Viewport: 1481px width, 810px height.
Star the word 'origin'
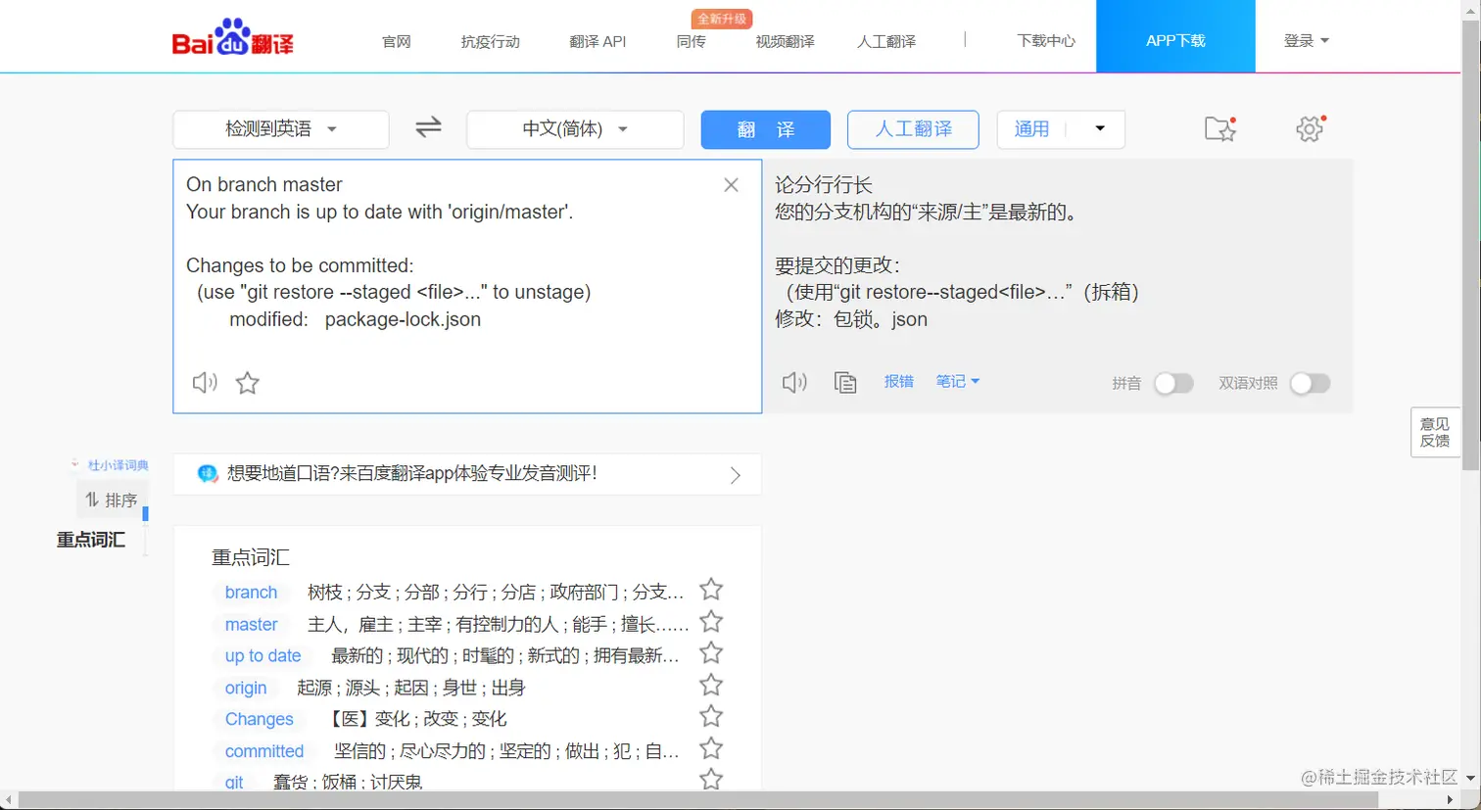coord(711,685)
